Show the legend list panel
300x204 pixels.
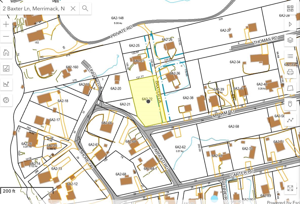click(290, 56)
